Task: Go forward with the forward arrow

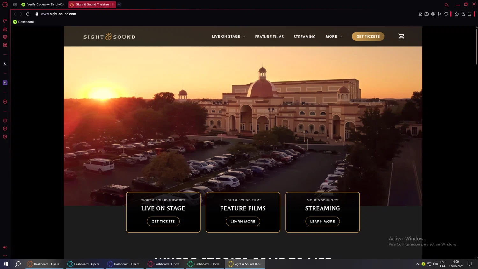Action: 21,14
